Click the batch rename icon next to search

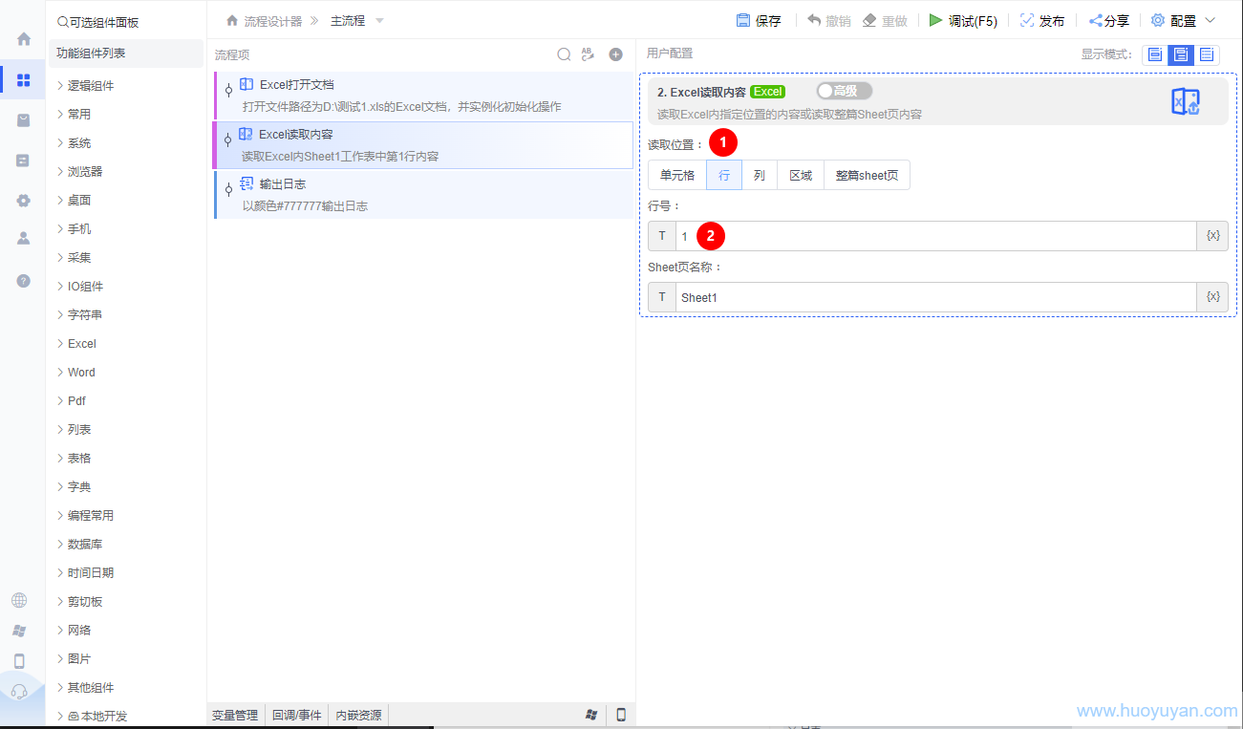point(589,54)
